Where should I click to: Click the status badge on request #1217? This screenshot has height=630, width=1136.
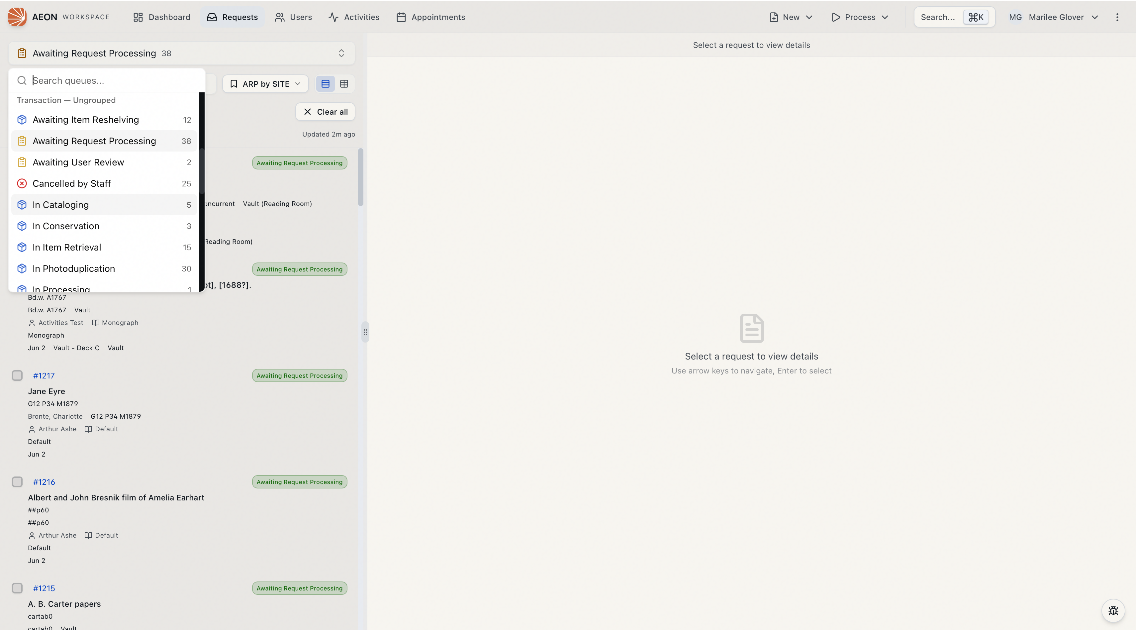pos(299,375)
